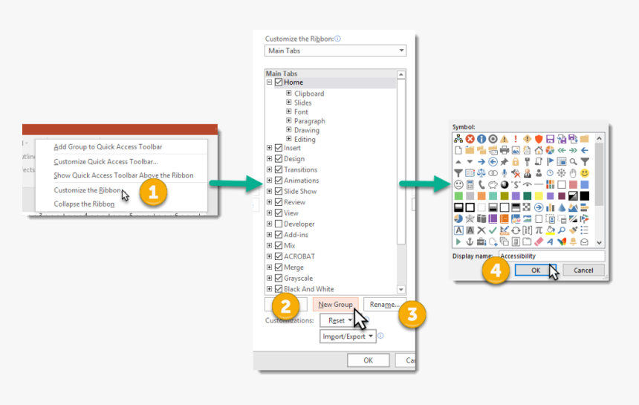Screen dimensions: 639x405
Task: Uncheck the ACROBAT tab checkbox
Action: [279, 256]
